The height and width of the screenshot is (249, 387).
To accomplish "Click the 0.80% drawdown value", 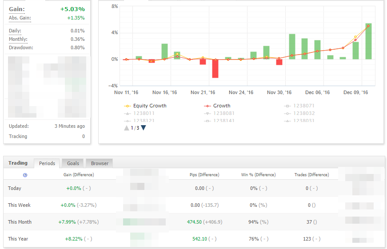I will (x=77, y=47).
